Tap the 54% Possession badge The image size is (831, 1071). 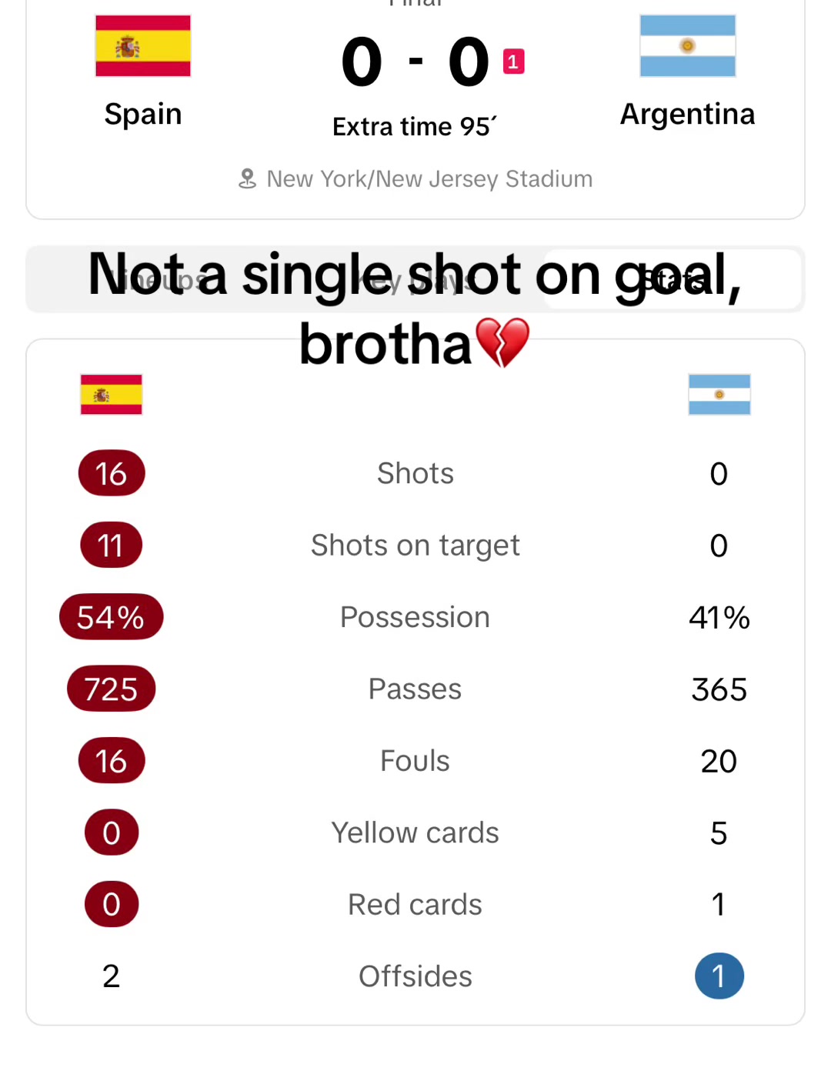112,617
